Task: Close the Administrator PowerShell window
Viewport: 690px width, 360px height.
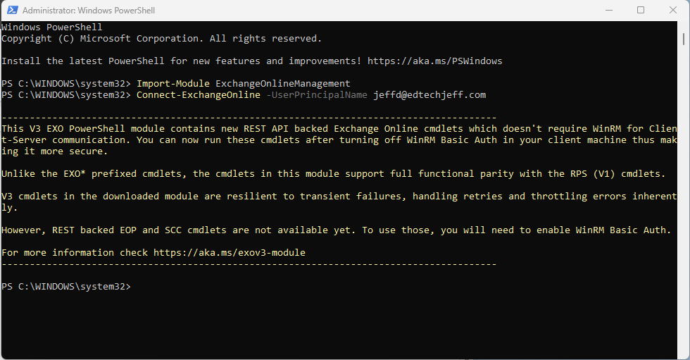Action: pos(673,11)
